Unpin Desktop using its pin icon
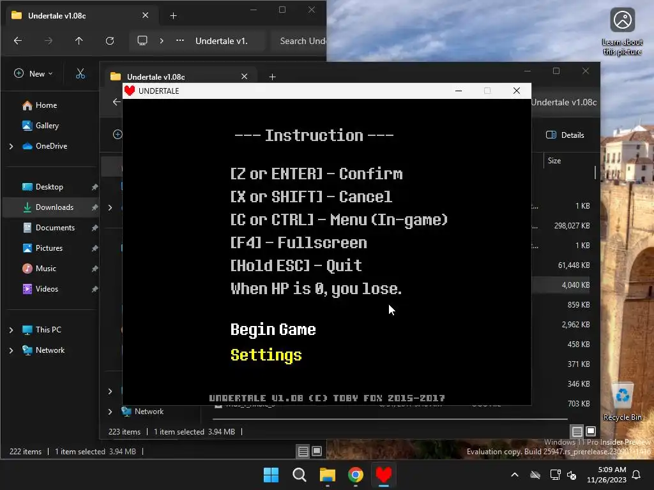The height and width of the screenshot is (490, 654). (95, 187)
